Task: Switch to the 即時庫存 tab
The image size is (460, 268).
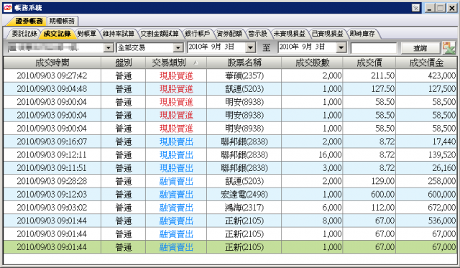Action: (x=362, y=34)
